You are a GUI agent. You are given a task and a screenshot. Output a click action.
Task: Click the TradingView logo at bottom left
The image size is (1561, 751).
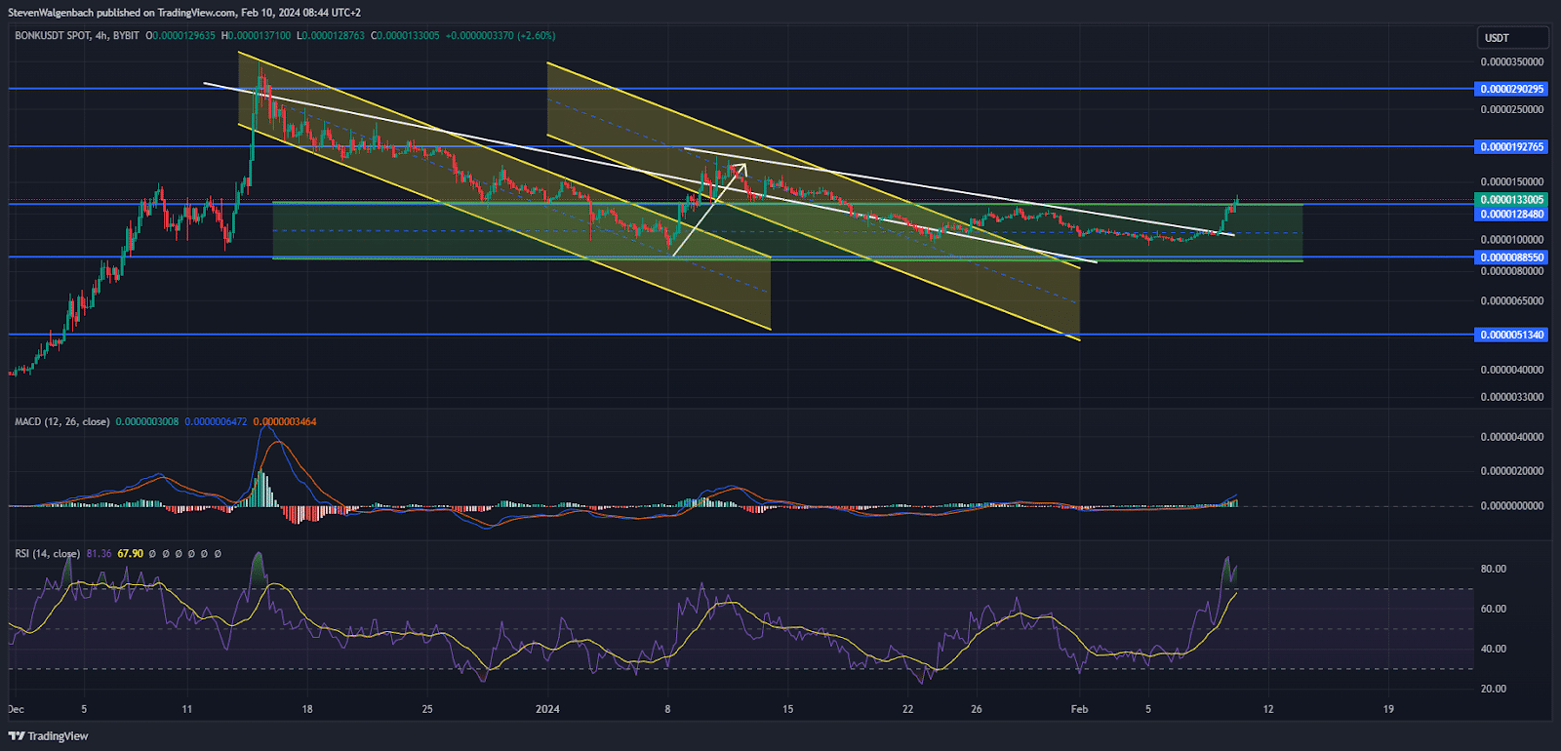(x=49, y=736)
